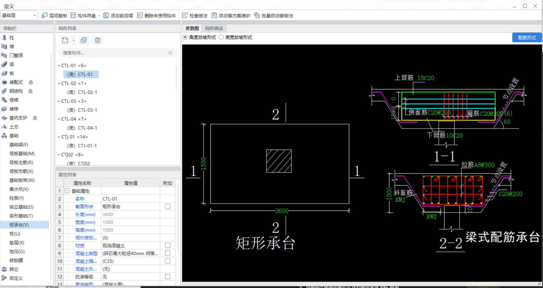543x288 pixels.
Task: Click the 上部筋 15C20 value in drawing
Action: pos(425,78)
